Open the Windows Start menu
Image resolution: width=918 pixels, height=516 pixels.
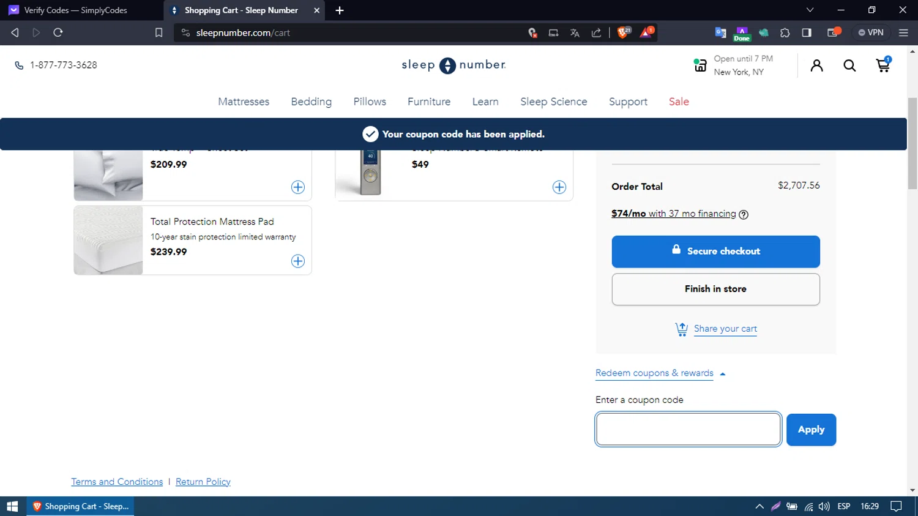click(12, 506)
